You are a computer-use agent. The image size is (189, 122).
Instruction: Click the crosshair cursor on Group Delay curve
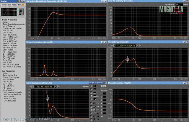point(127,59)
